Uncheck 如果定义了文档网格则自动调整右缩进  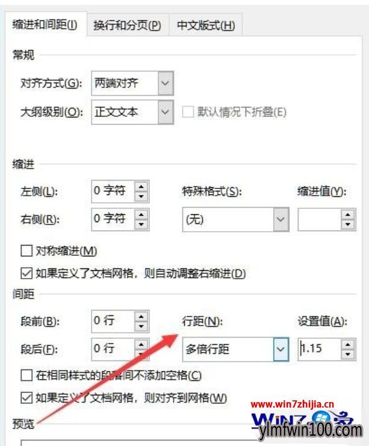(x=26, y=273)
